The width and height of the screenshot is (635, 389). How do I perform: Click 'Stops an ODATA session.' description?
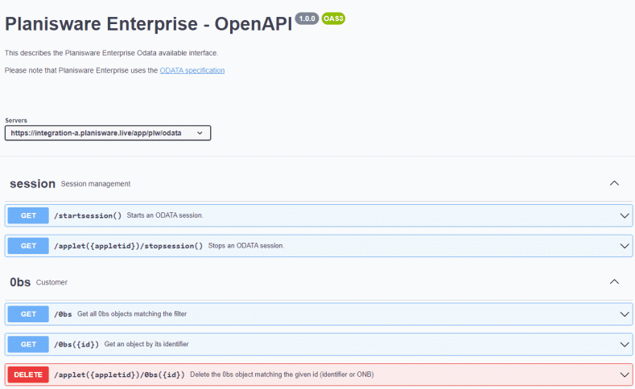tap(246, 245)
